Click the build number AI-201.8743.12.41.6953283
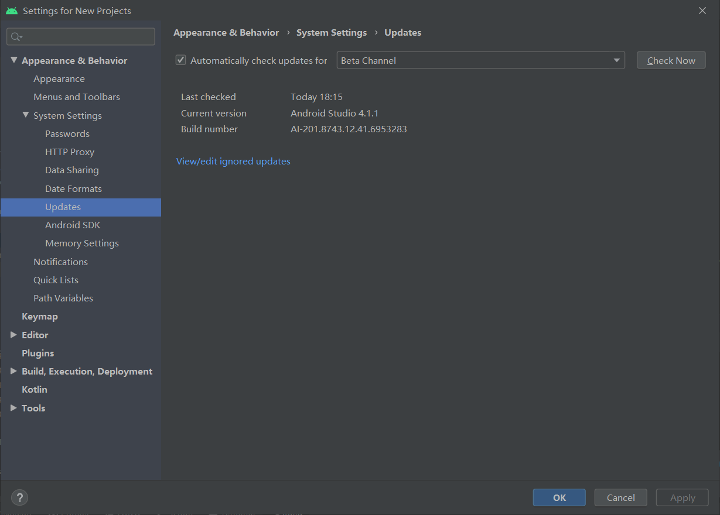This screenshot has width=720, height=515. click(x=349, y=129)
